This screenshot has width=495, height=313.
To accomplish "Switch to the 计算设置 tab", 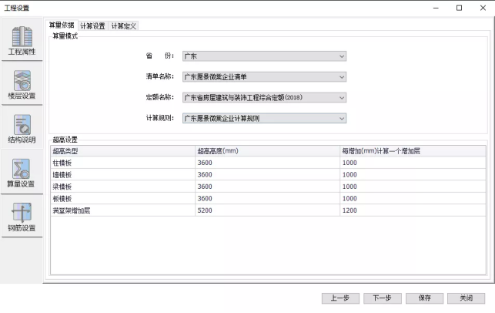I will pyautogui.click(x=92, y=25).
